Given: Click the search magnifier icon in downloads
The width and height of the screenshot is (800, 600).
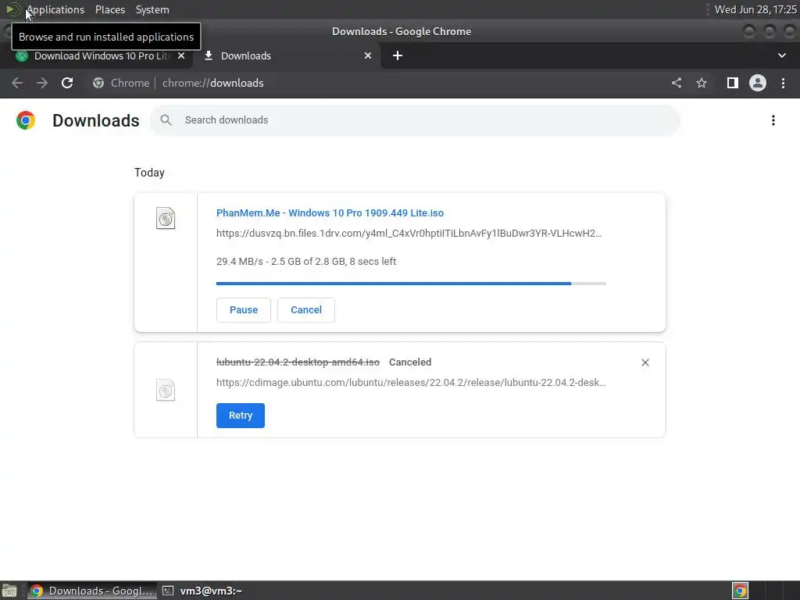Looking at the screenshot, I should tap(166, 120).
